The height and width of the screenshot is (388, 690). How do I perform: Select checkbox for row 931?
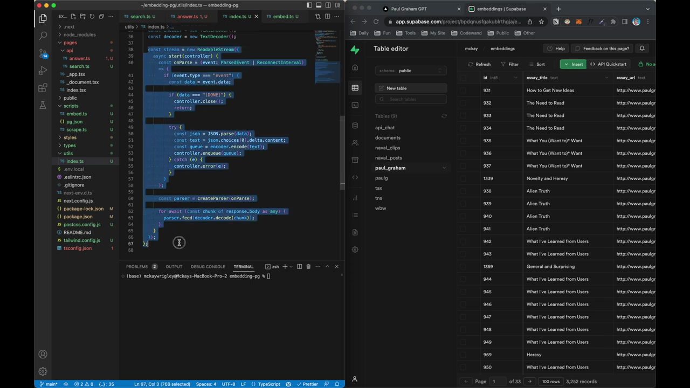(463, 91)
